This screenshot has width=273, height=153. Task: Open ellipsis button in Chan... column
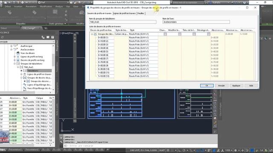[x=165, y=34]
